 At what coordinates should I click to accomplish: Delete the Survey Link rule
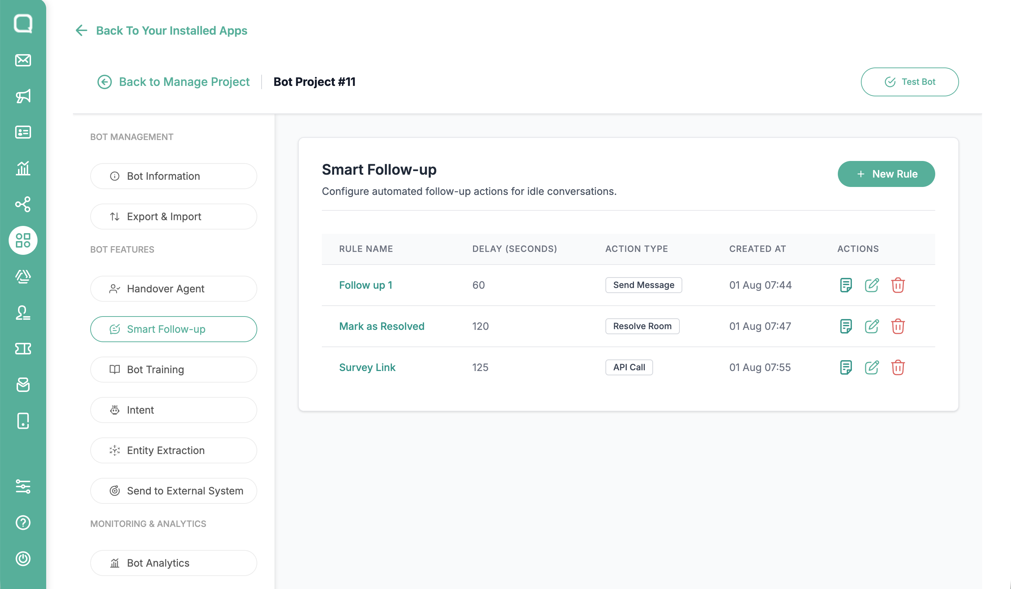tap(898, 367)
